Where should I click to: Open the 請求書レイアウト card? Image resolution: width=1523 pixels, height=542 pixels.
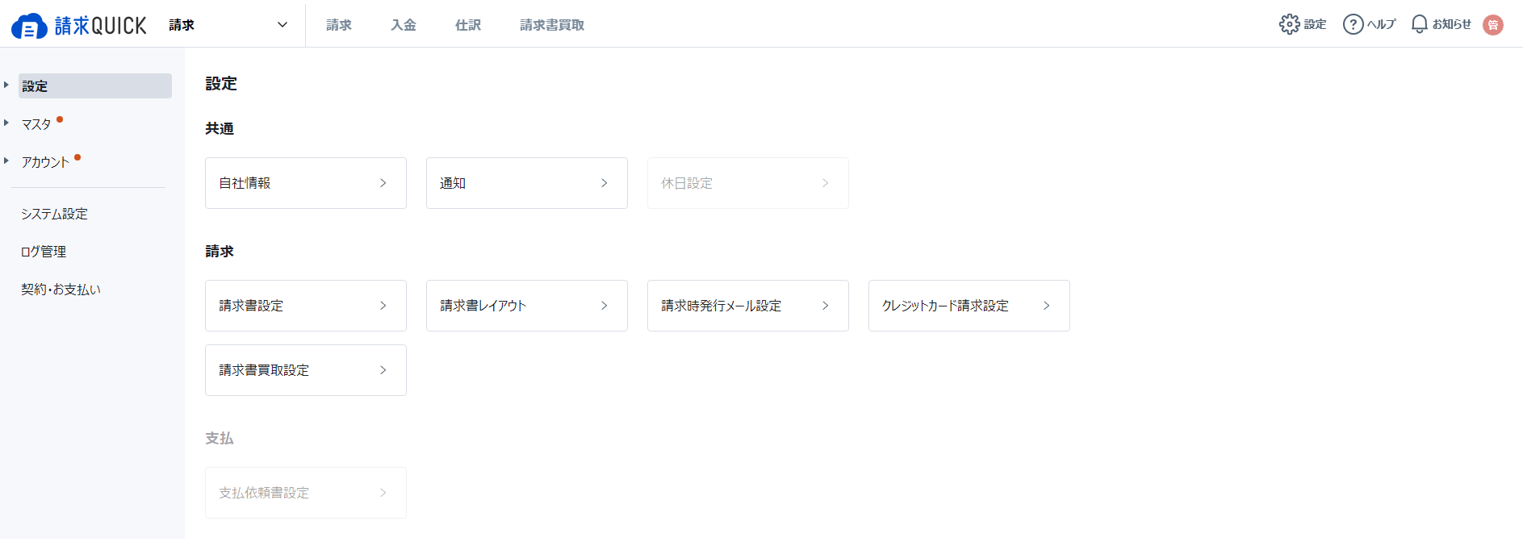pyautogui.click(x=527, y=306)
